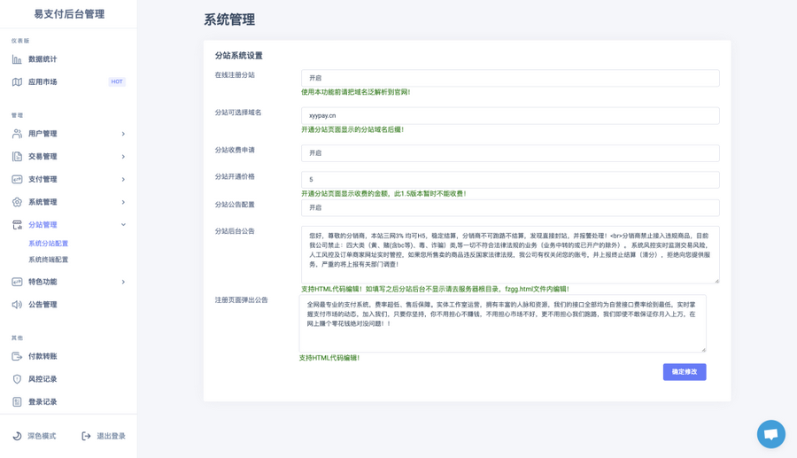Click the 分站可选择域名 input field
This screenshot has width=797, height=458.
tap(509, 116)
